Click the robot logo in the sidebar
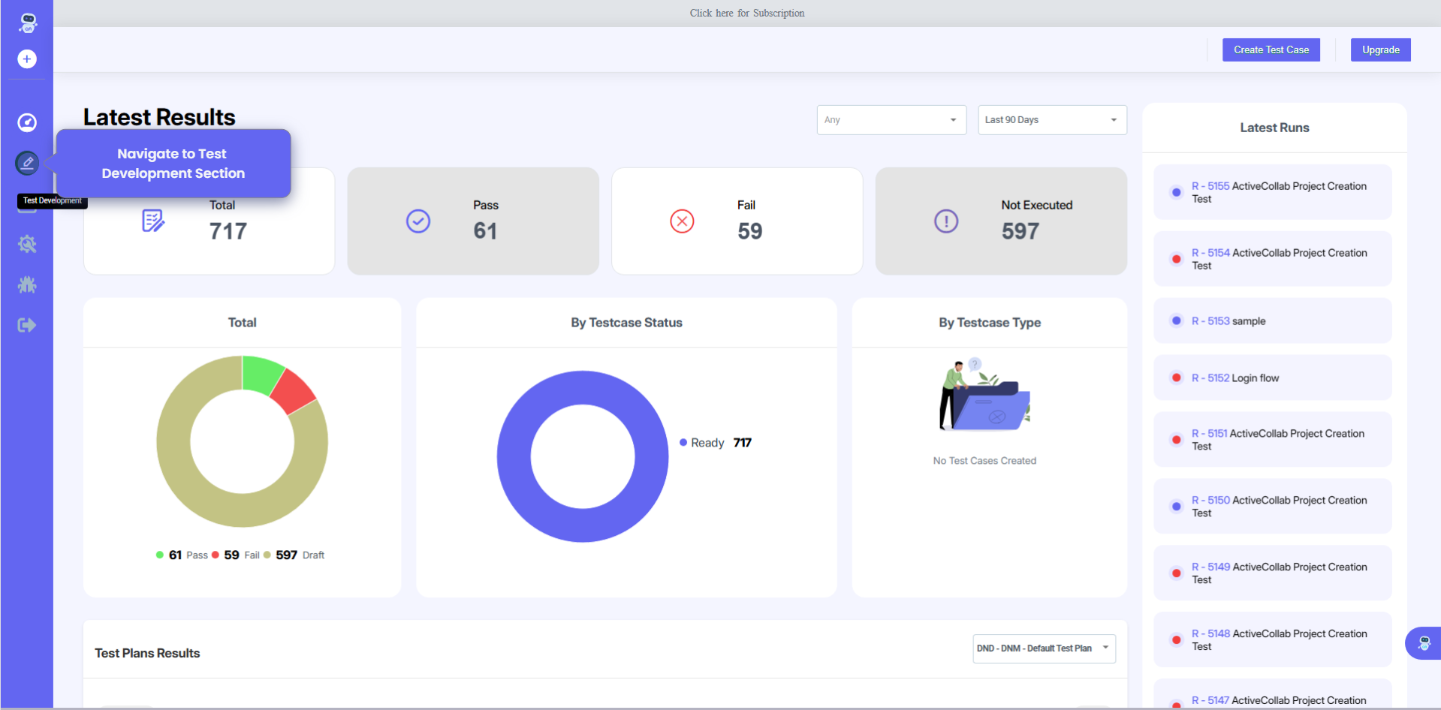 click(28, 23)
